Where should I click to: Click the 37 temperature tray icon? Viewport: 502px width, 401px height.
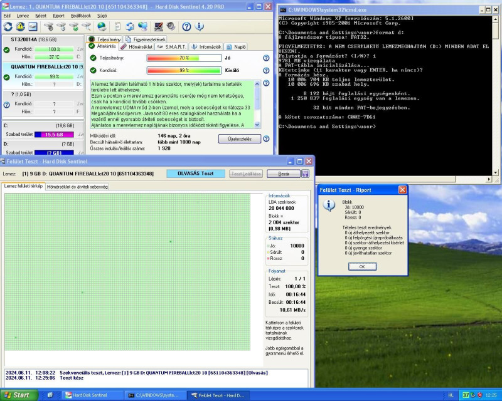pos(466,395)
